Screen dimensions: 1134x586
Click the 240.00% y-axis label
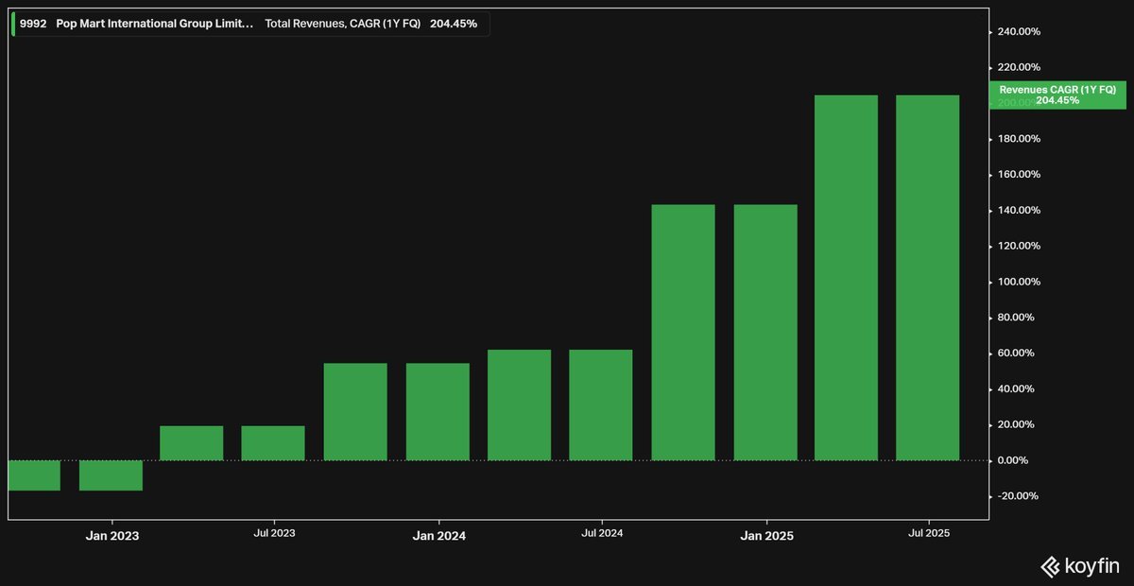click(1019, 32)
